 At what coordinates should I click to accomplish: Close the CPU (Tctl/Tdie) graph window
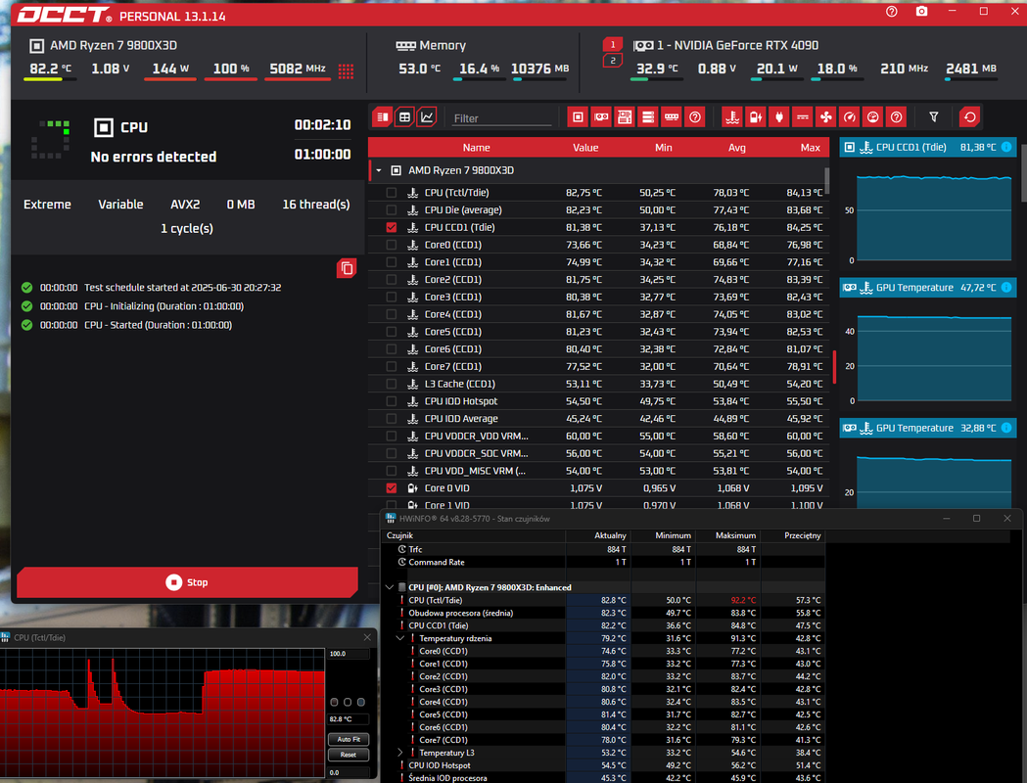tap(367, 638)
